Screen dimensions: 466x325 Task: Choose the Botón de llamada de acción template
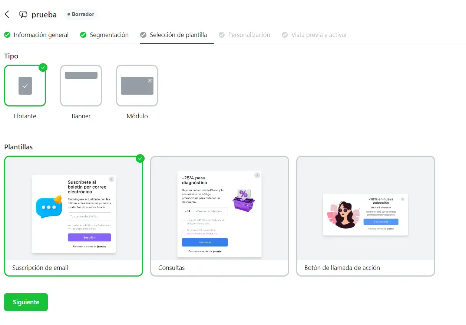tap(366, 216)
